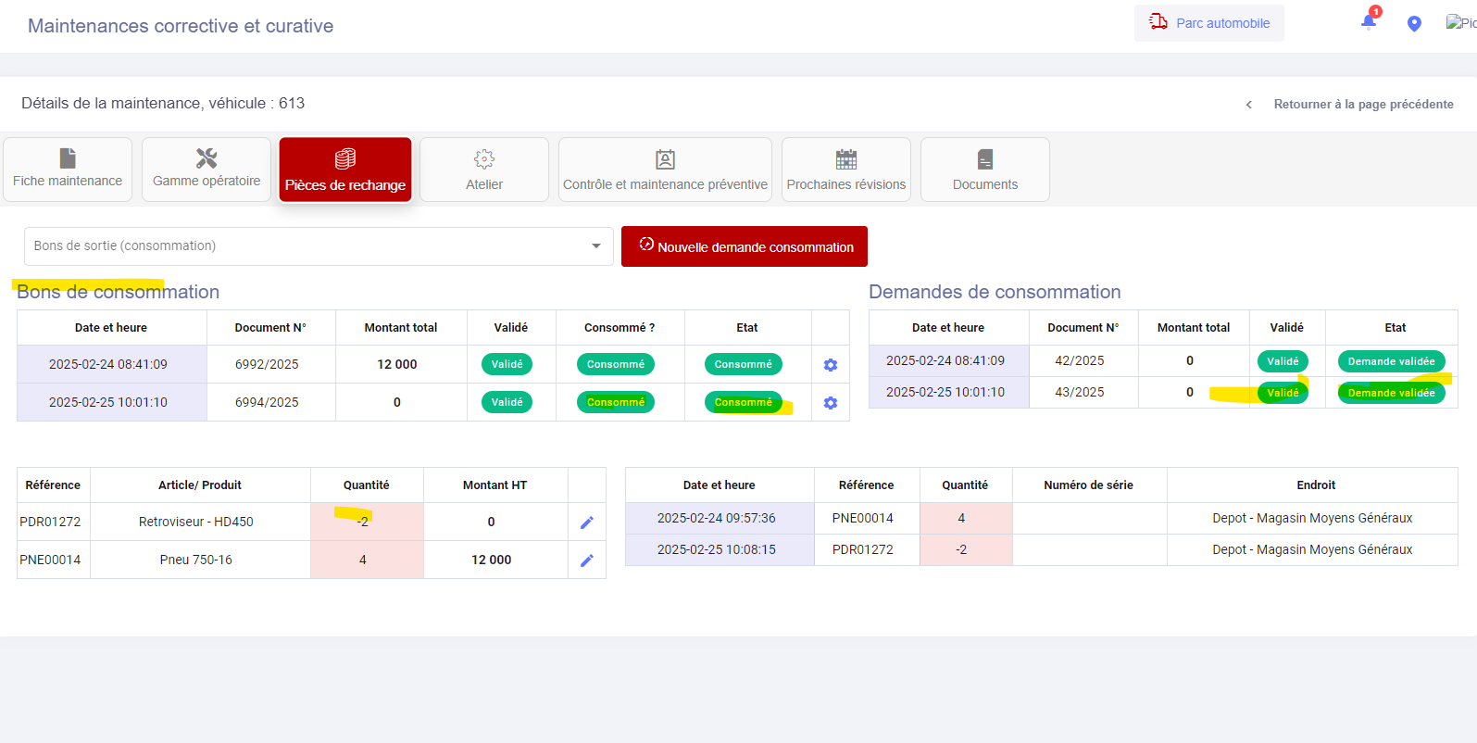The height and width of the screenshot is (743, 1477).
Task: Edit the Retroviseur - HD450 row pencil
Action: (x=586, y=523)
